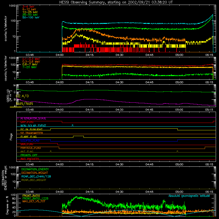This screenshot has height=219, width=219.
Task: Click the dim AAZ_FLAG label
Action: point(27,152)
